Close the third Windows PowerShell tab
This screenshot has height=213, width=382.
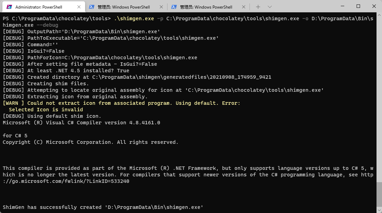pos(244,7)
